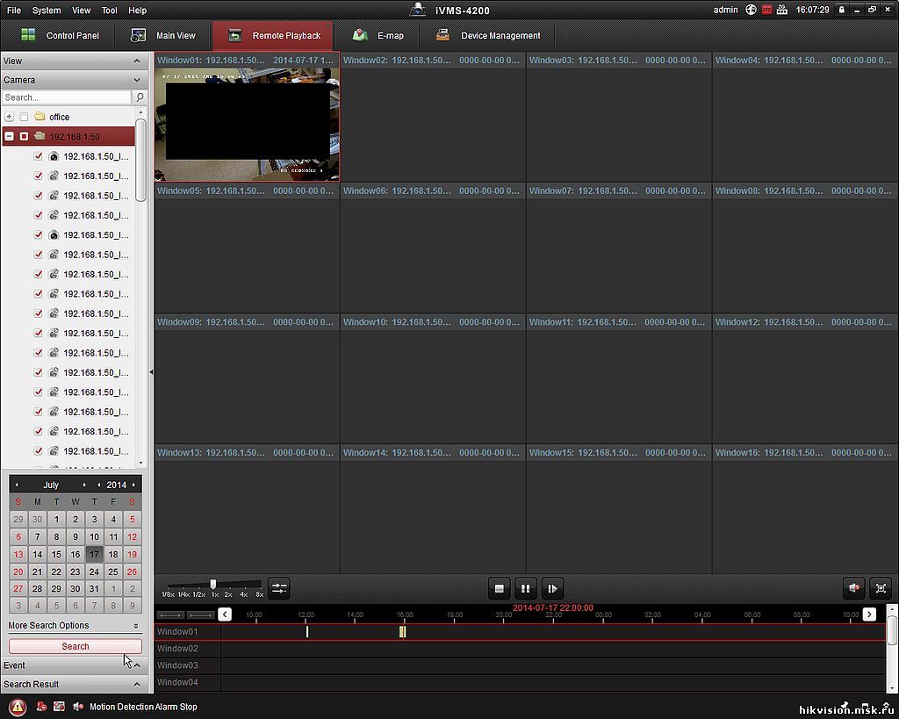The width and height of the screenshot is (899, 719).
Task: Focus the camera Search input field
Action: 67,97
